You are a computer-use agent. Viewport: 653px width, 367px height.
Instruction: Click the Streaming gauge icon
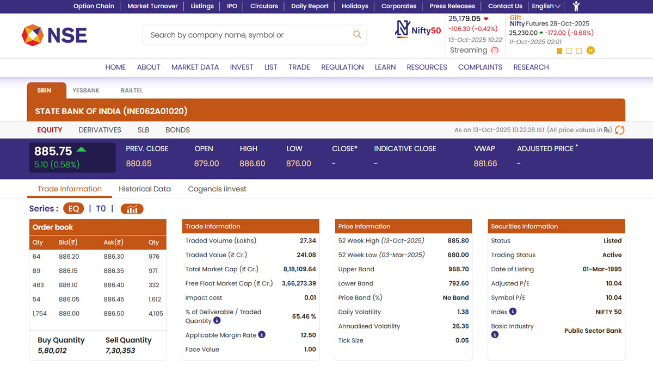495,50
